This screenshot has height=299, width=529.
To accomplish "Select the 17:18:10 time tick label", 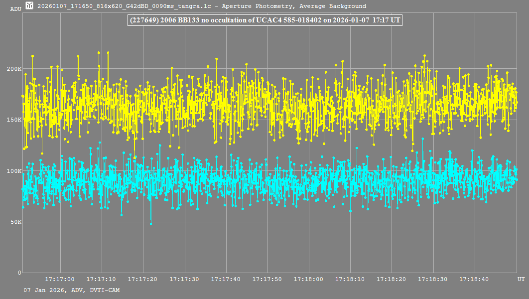I will point(350,280).
